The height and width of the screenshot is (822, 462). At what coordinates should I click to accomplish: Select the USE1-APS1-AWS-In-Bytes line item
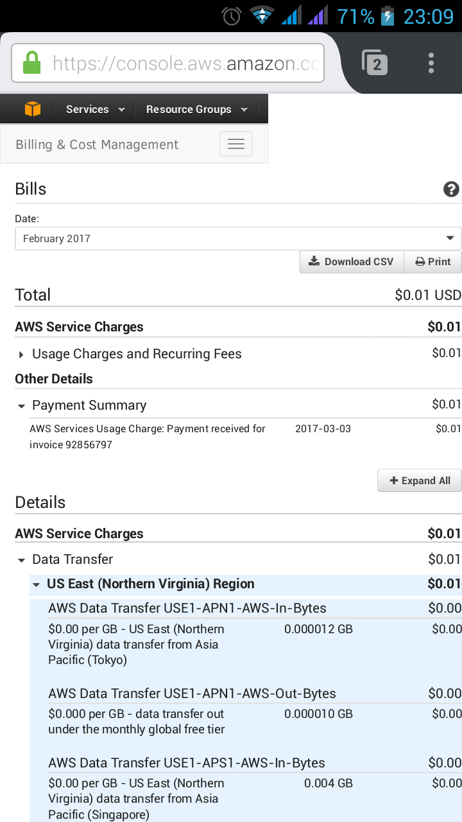point(187,763)
